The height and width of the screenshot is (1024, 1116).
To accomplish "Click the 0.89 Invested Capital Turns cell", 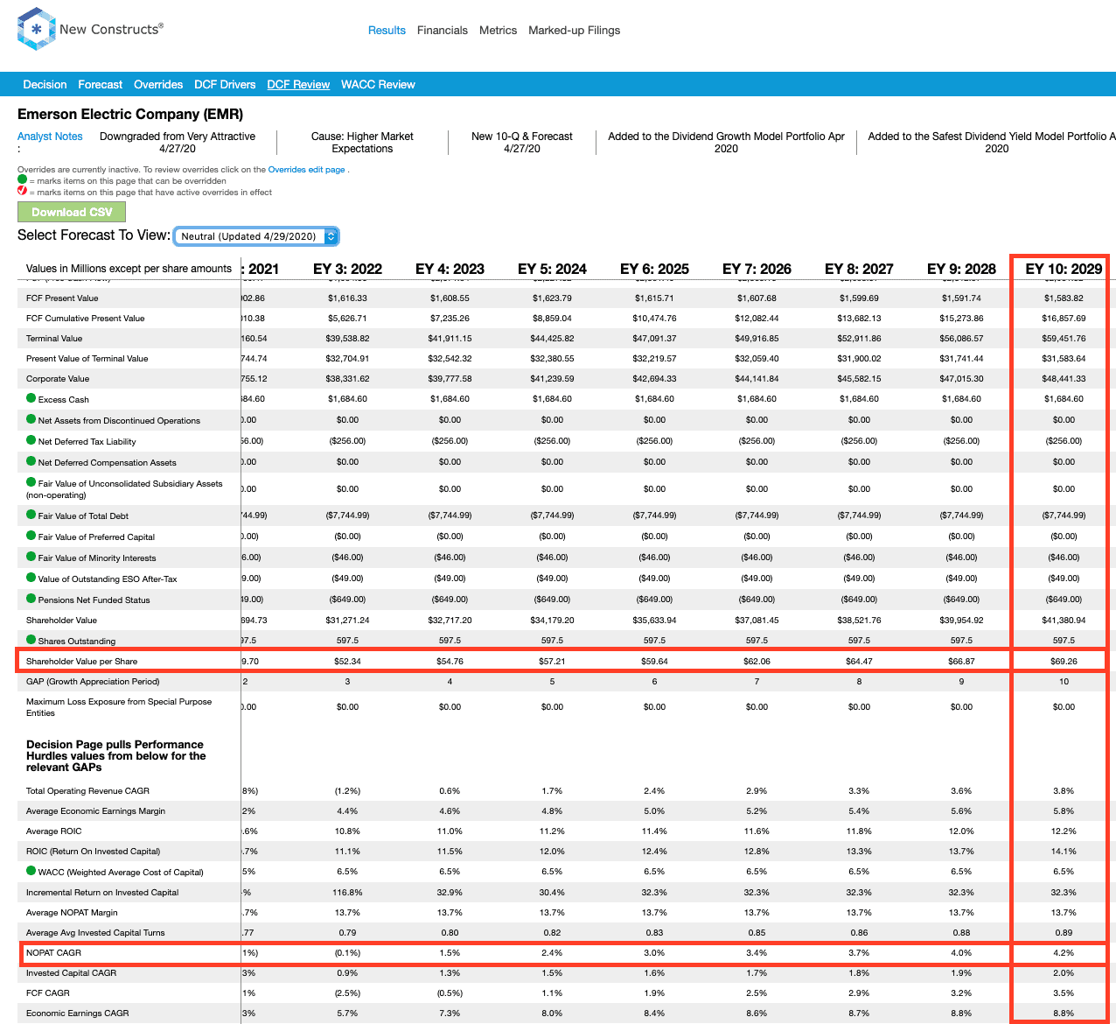I will click(1064, 933).
